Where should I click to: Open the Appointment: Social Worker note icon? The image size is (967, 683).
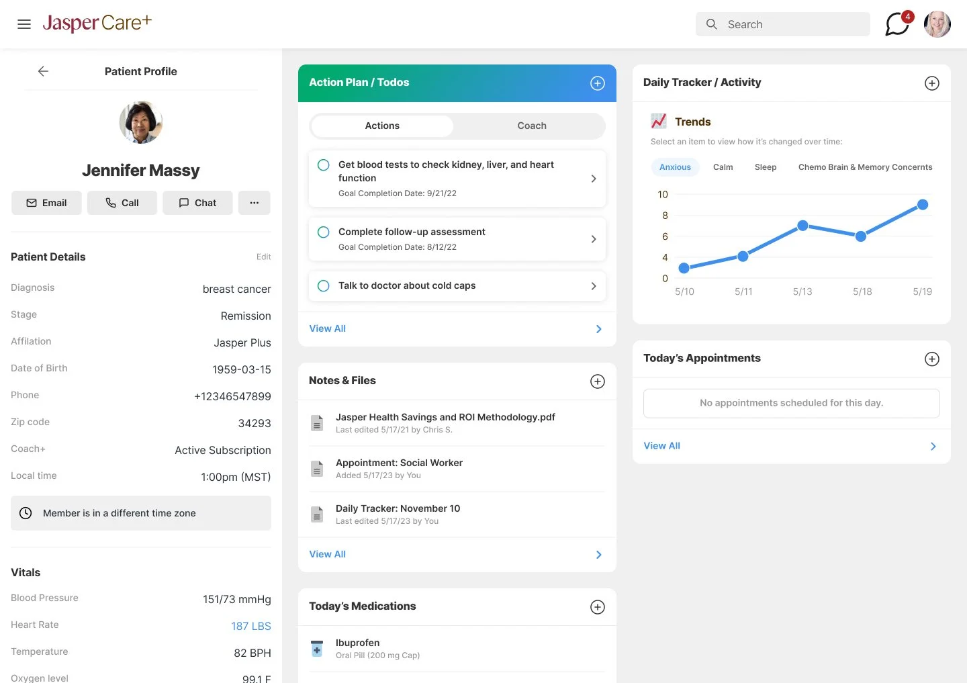[x=317, y=469]
